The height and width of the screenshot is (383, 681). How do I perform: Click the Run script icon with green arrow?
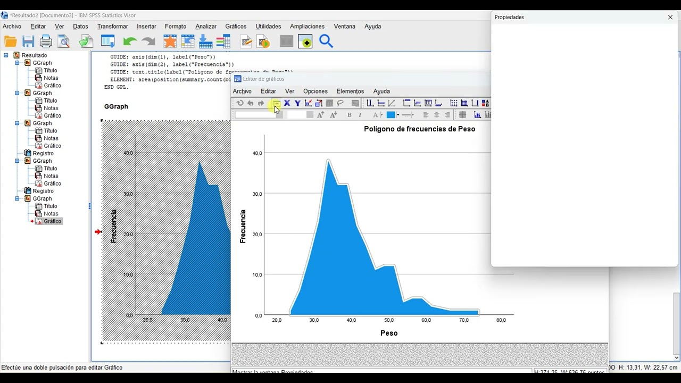click(x=264, y=41)
